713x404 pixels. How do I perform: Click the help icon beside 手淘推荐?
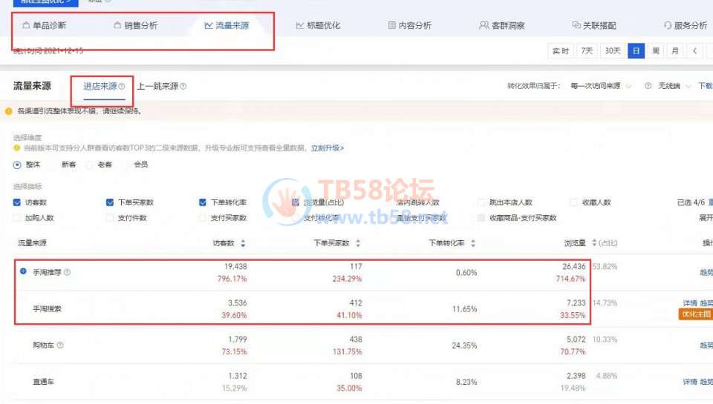67,273
